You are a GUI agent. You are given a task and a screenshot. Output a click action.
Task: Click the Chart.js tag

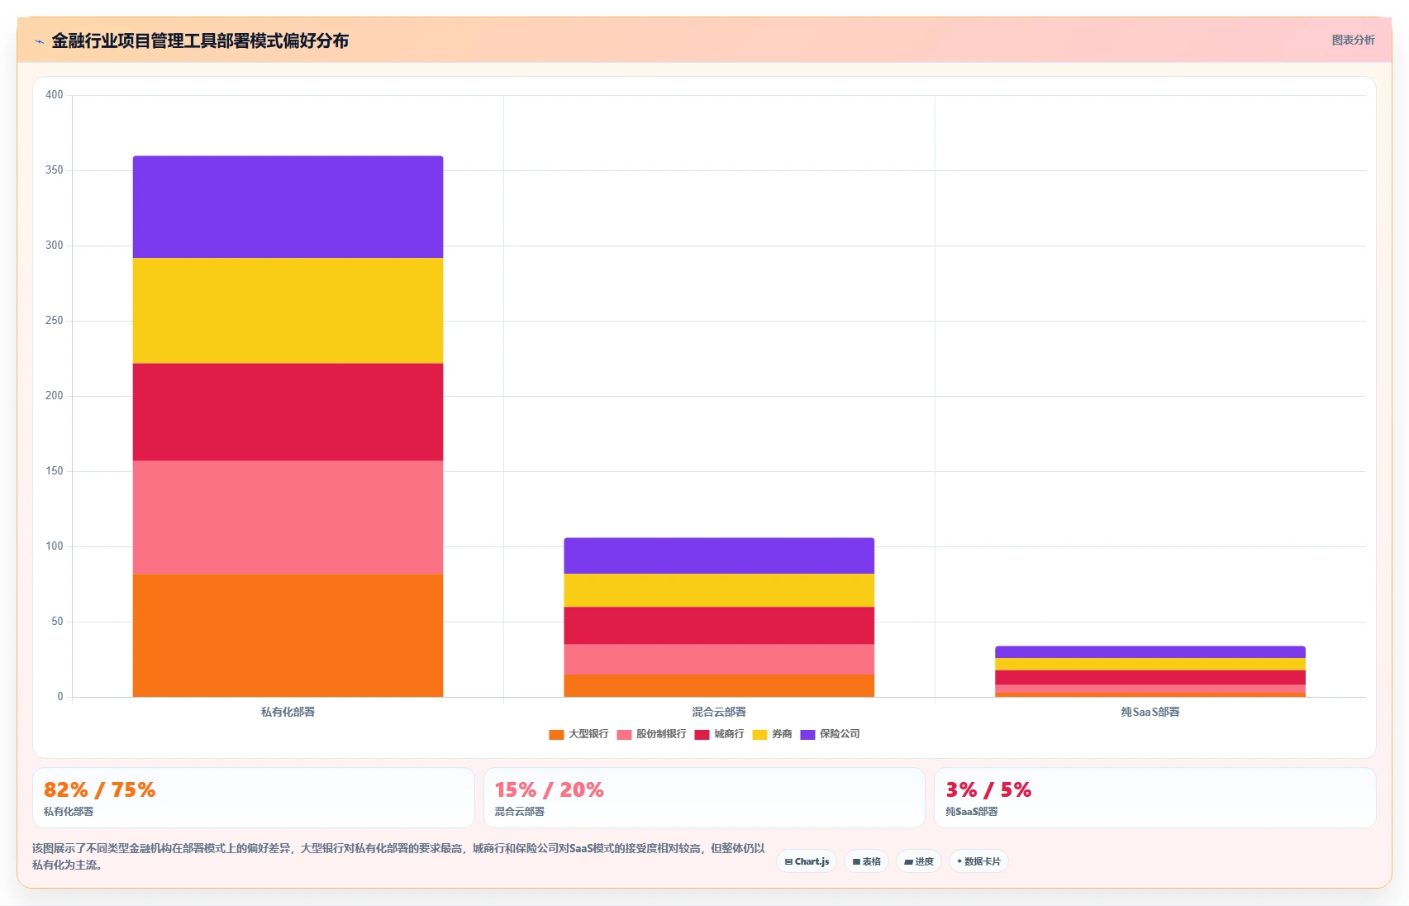[x=807, y=861]
